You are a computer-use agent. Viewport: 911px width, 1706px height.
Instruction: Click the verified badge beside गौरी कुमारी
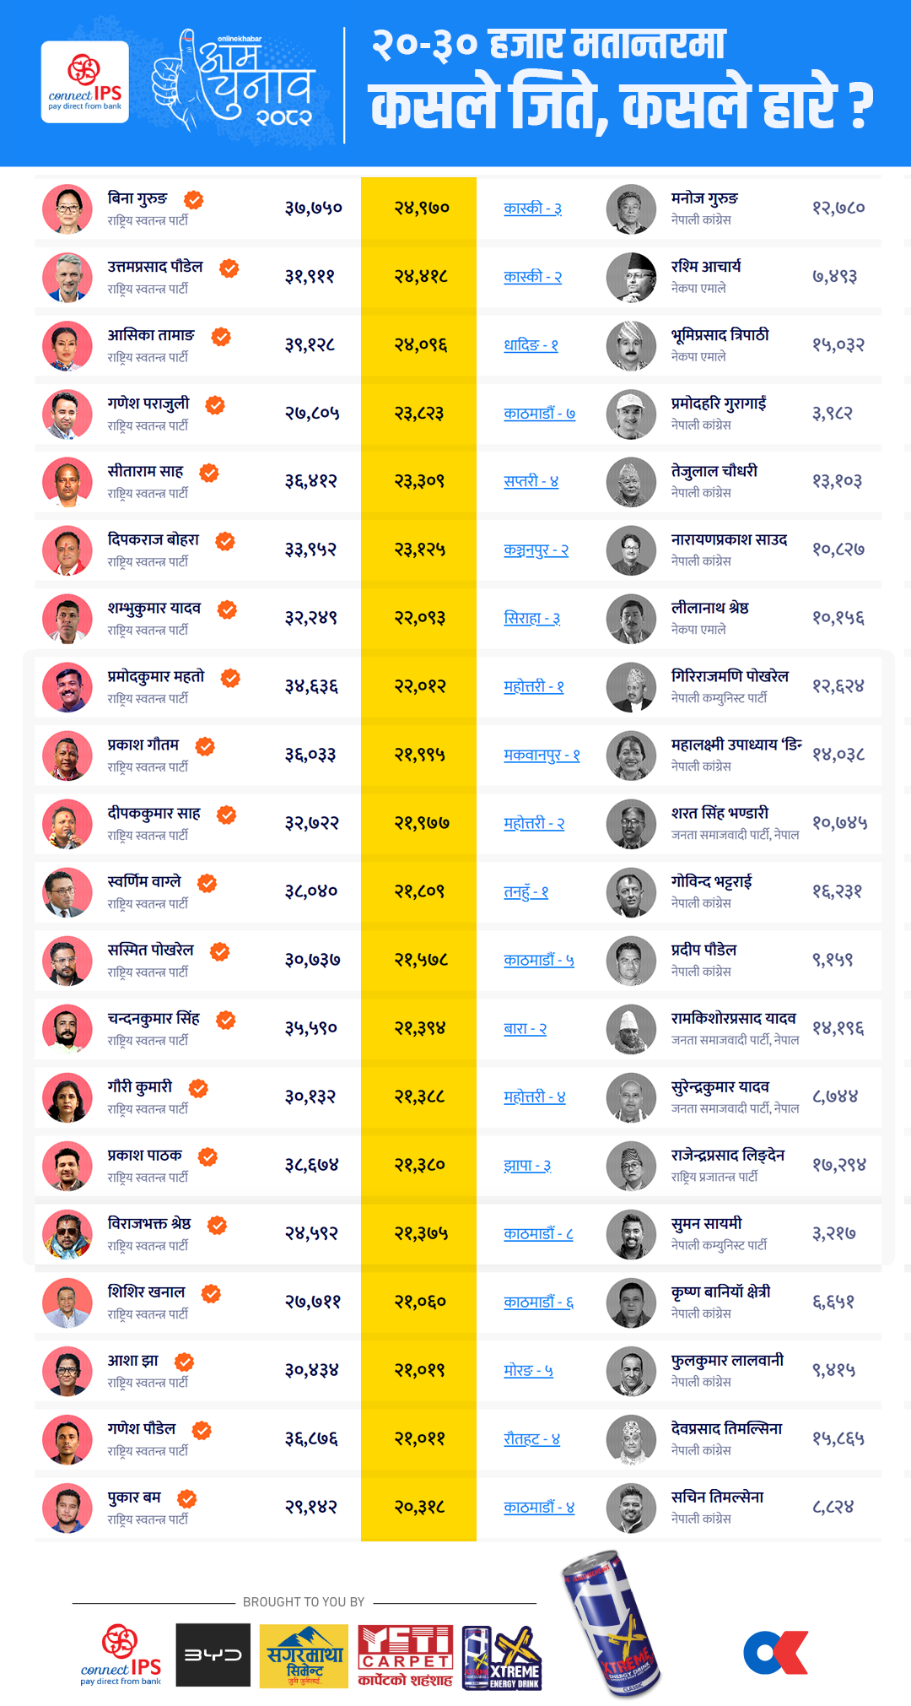coord(198,1088)
